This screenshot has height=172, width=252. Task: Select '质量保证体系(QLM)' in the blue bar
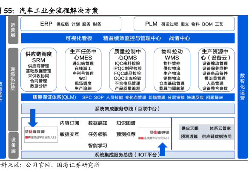tap(54, 97)
